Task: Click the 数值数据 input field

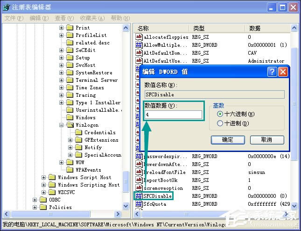Action: [173, 115]
